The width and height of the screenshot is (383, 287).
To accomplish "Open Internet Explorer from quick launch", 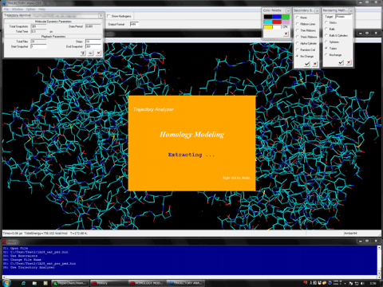I will 23,283.
